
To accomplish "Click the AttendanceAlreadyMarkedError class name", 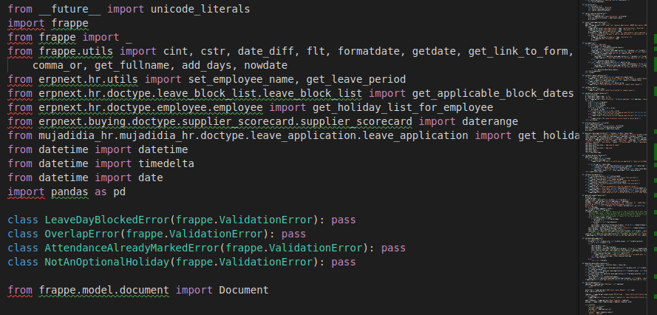I will tap(132, 248).
